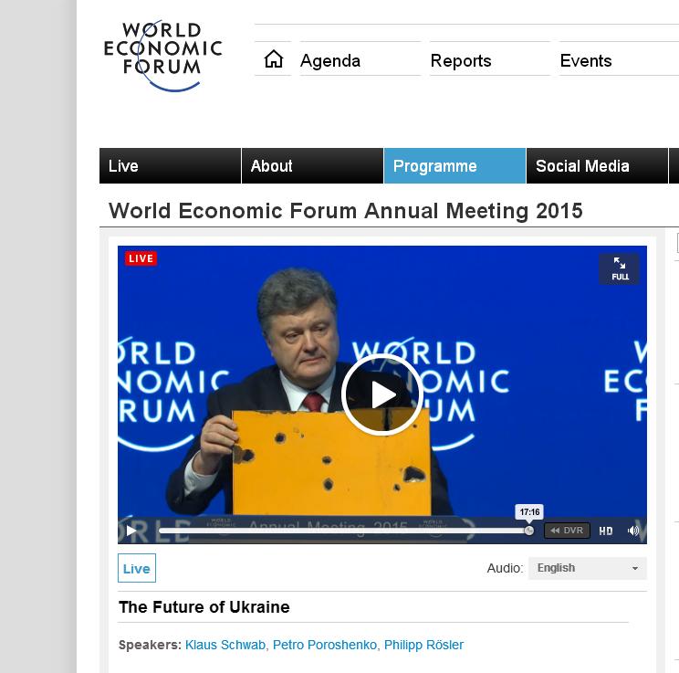
Task: Open the World Economic Forum logo
Action: (162, 57)
